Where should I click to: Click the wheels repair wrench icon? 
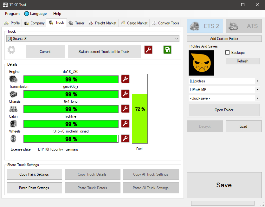click(x=125, y=139)
